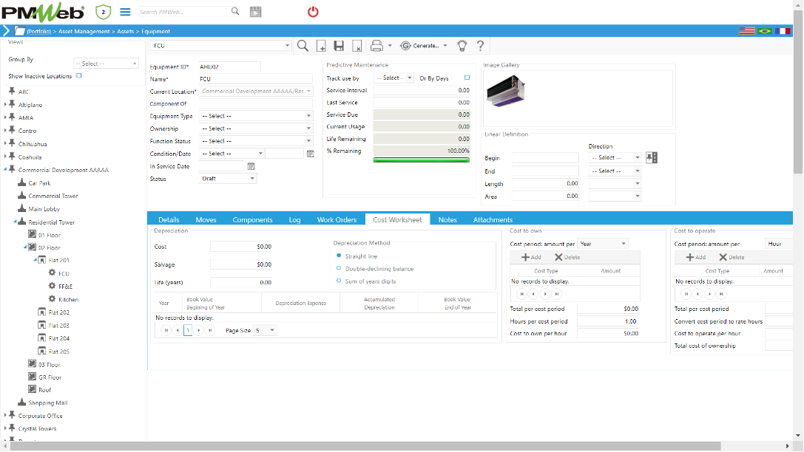
Task: Switch language to US English flag
Action: 746,31
